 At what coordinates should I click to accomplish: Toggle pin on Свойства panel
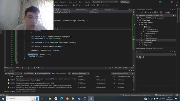pos(173,52)
